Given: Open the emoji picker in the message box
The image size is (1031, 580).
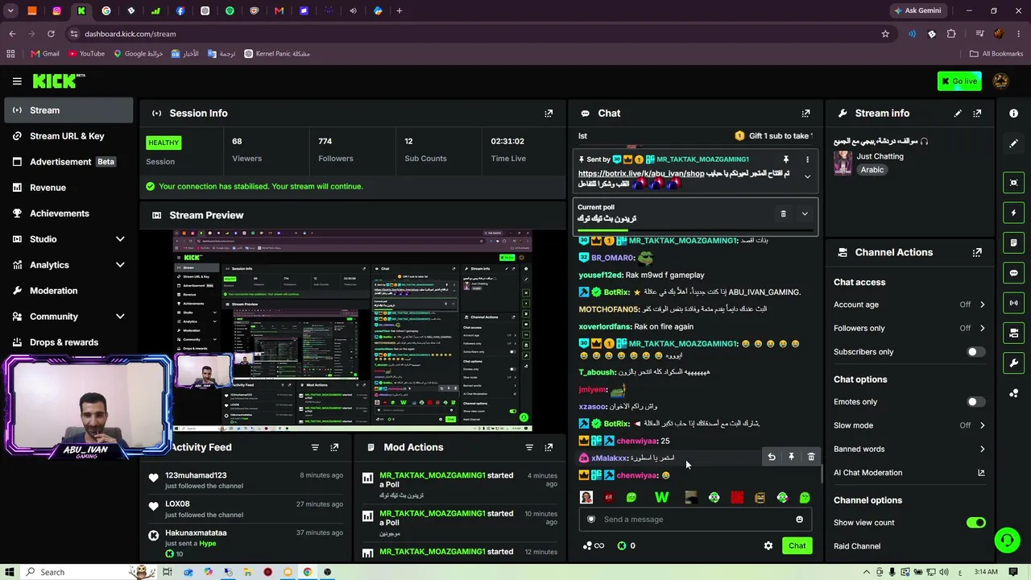Looking at the screenshot, I should point(799,520).
